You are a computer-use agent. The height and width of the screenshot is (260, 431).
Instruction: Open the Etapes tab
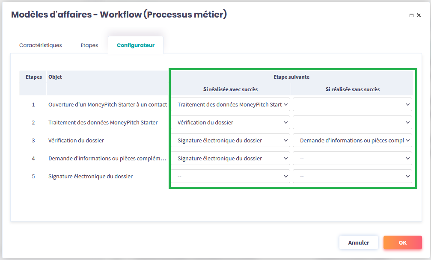tap(89, 45)
